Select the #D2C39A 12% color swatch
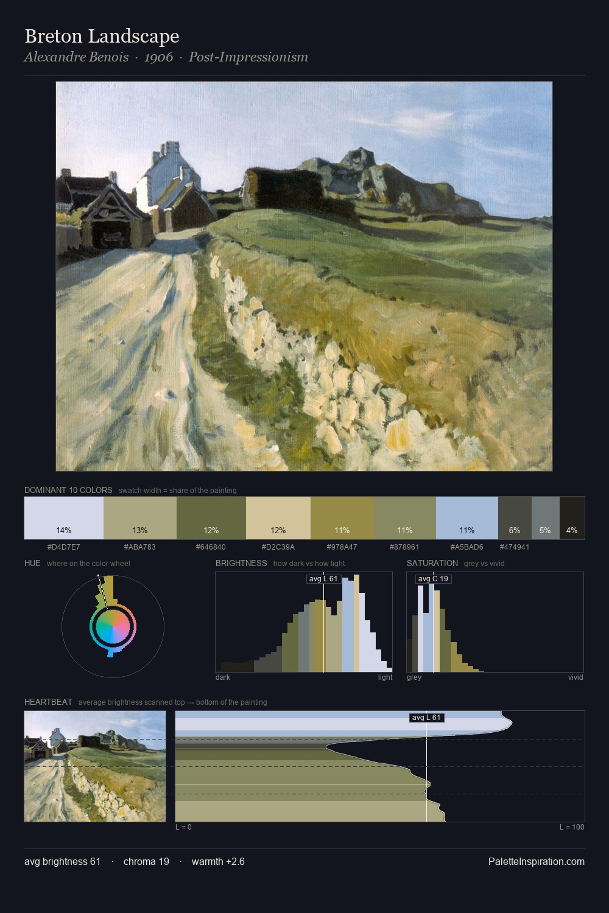 [278, 518]
